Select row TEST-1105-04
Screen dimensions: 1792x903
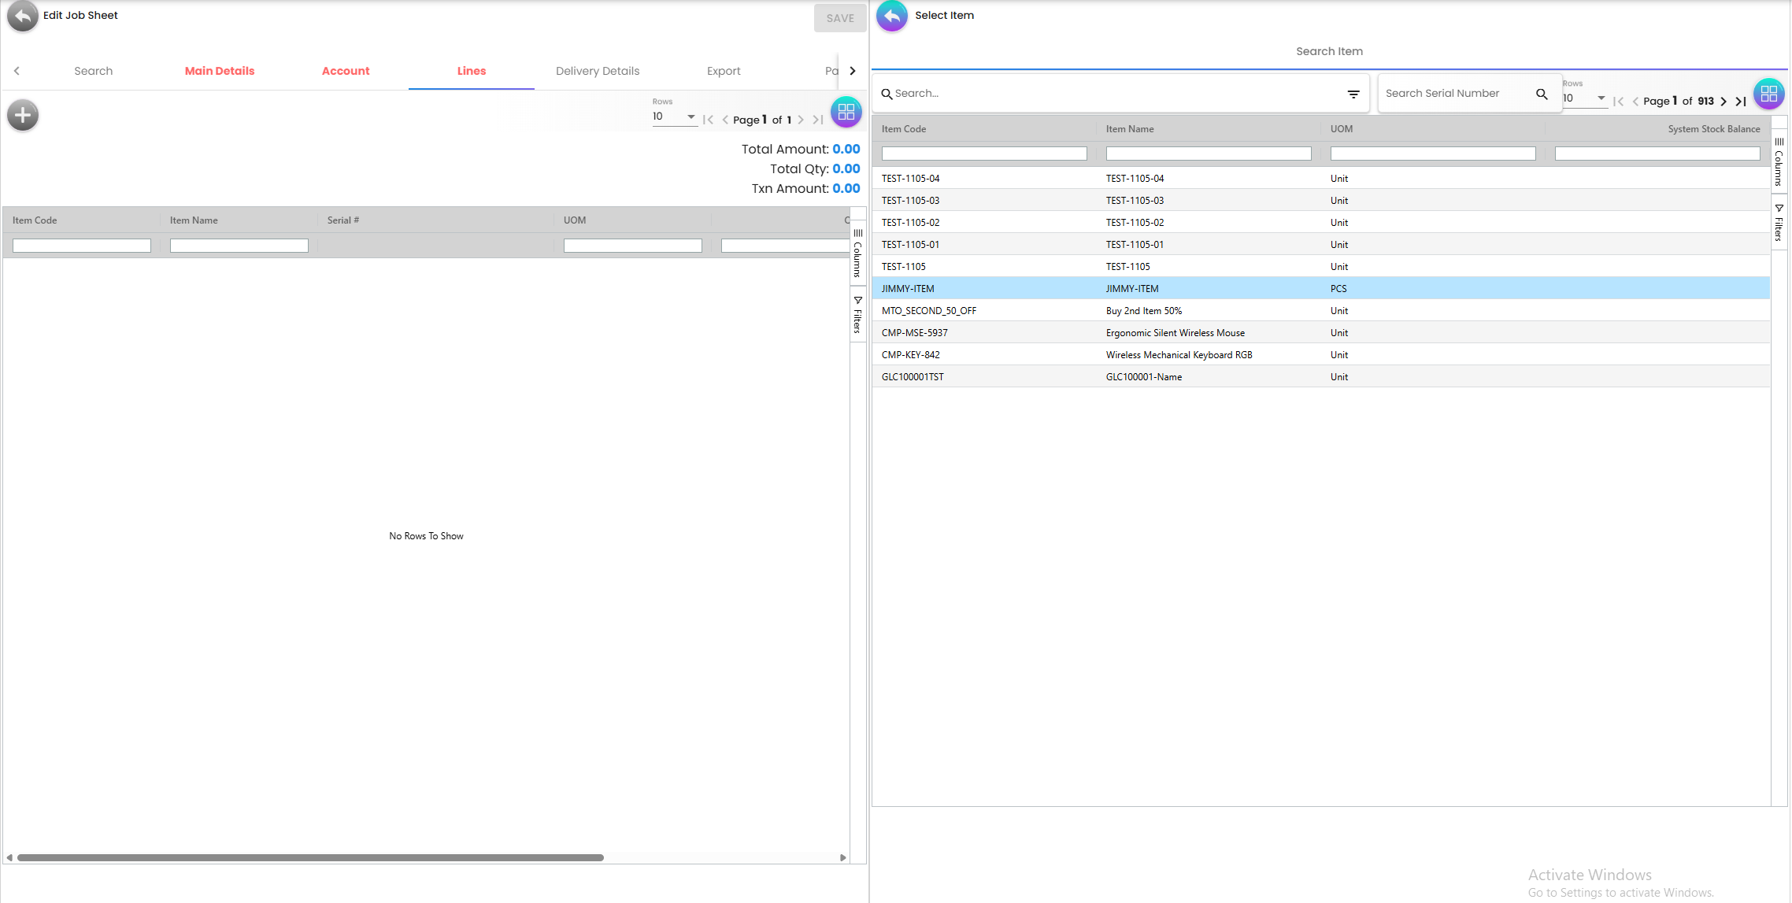pyautogui.click(x=1321, y=179)
